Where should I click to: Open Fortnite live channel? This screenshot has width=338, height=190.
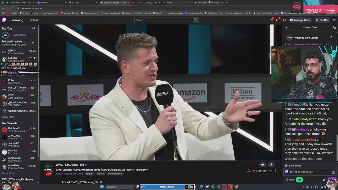pyautogui.click(x=19, y=152)
